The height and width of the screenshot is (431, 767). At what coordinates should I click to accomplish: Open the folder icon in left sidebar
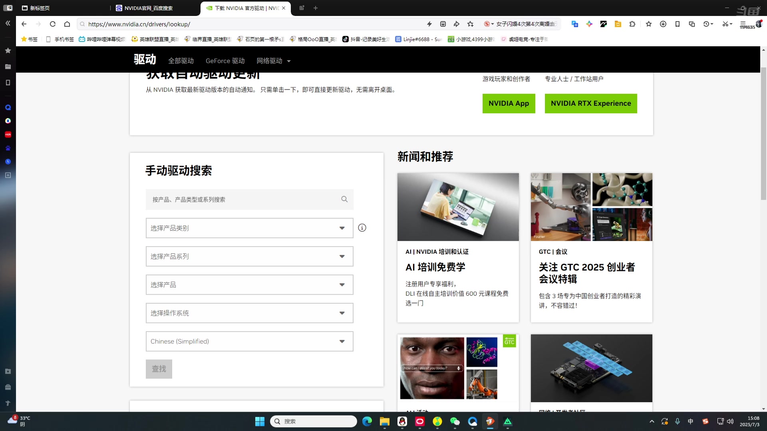(x=8, y=67)
